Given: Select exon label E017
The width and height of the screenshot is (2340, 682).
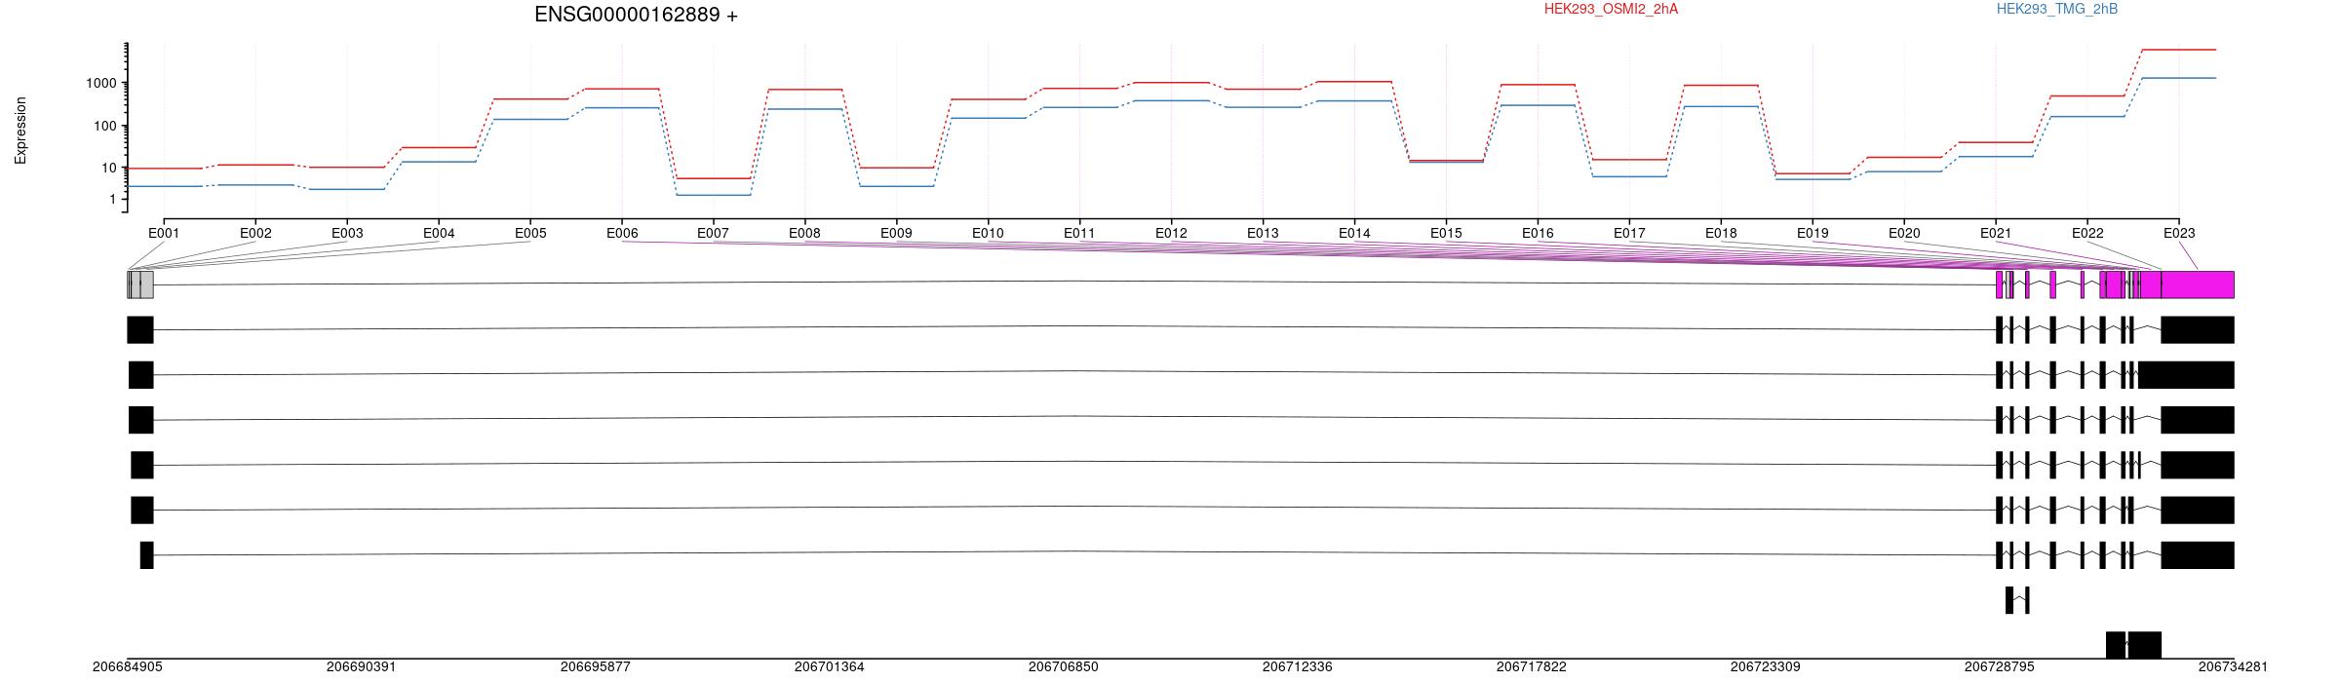Looking at the screenshot, I should point(1629,234).
